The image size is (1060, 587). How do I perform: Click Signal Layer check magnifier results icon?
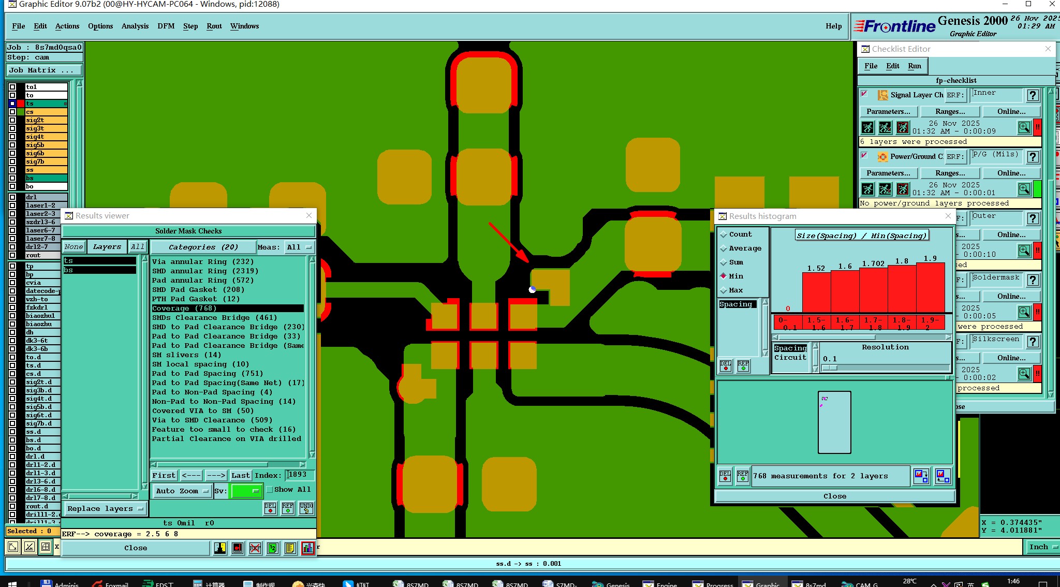[1024, 127]
